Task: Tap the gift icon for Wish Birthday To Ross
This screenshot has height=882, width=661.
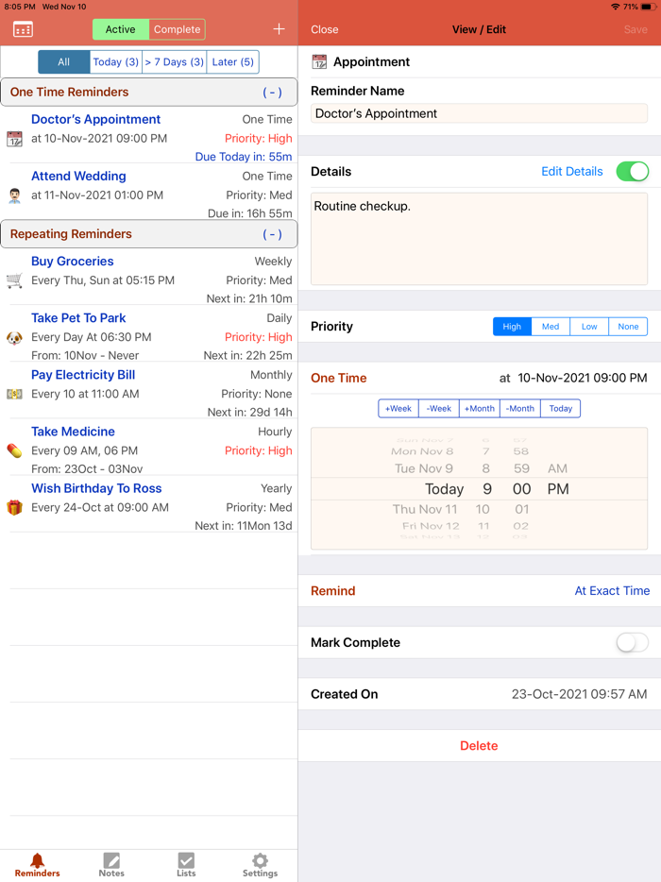Action: pos(14,507)
